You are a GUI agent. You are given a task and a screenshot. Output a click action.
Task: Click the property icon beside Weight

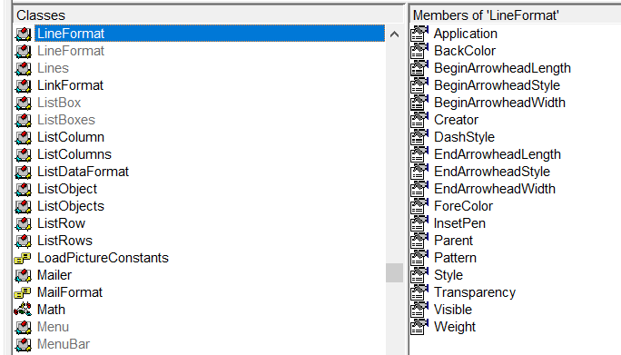point(419,327)
